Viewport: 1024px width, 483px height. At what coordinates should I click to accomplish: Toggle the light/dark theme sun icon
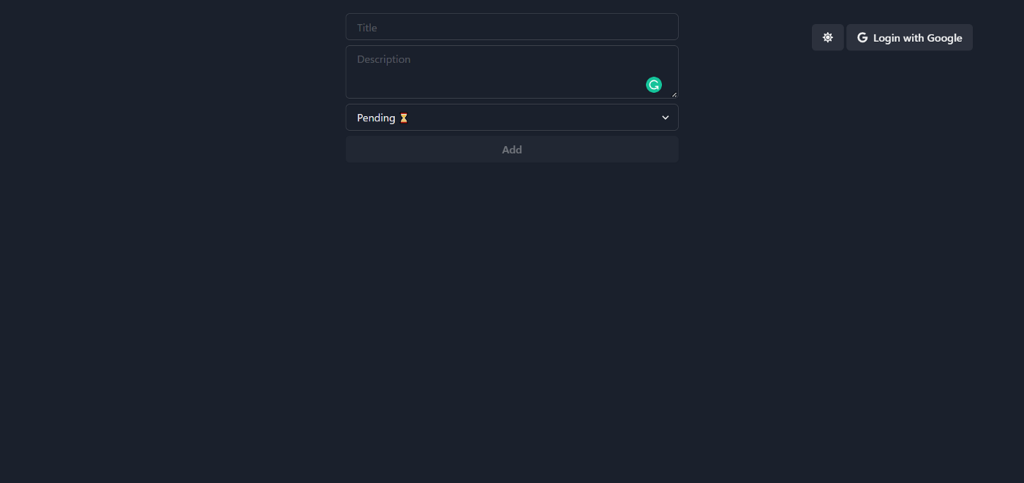tap(827, 37)
